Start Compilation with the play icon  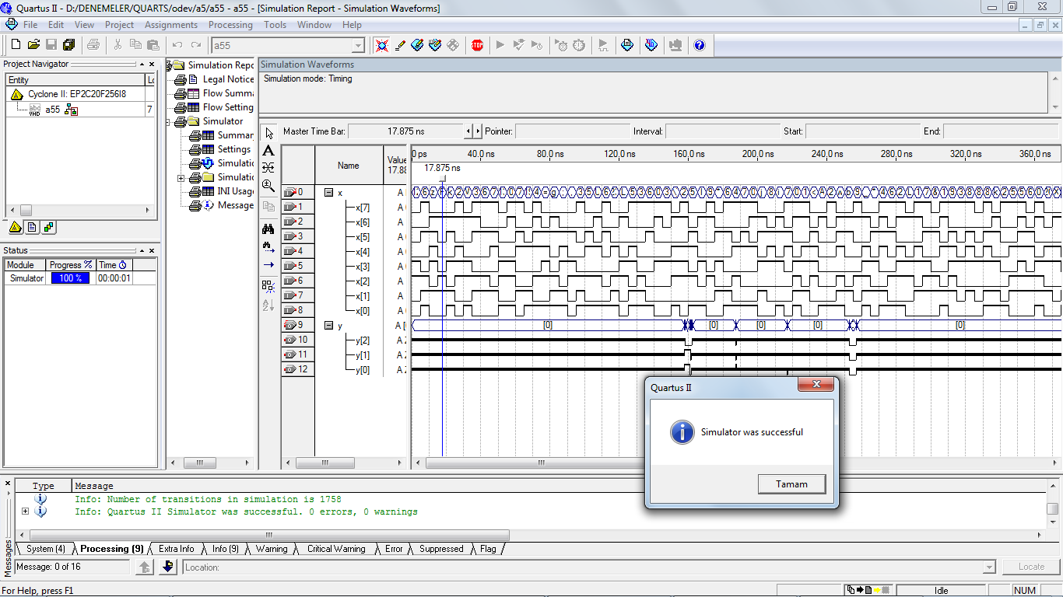tap(500, 45)
